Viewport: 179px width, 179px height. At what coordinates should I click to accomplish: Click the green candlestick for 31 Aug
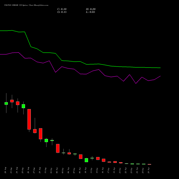pyautogui.click(x=46, y=140)
